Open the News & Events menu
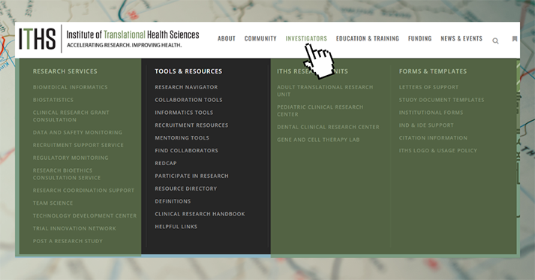The image size is (535, 280). pos(461,38)
